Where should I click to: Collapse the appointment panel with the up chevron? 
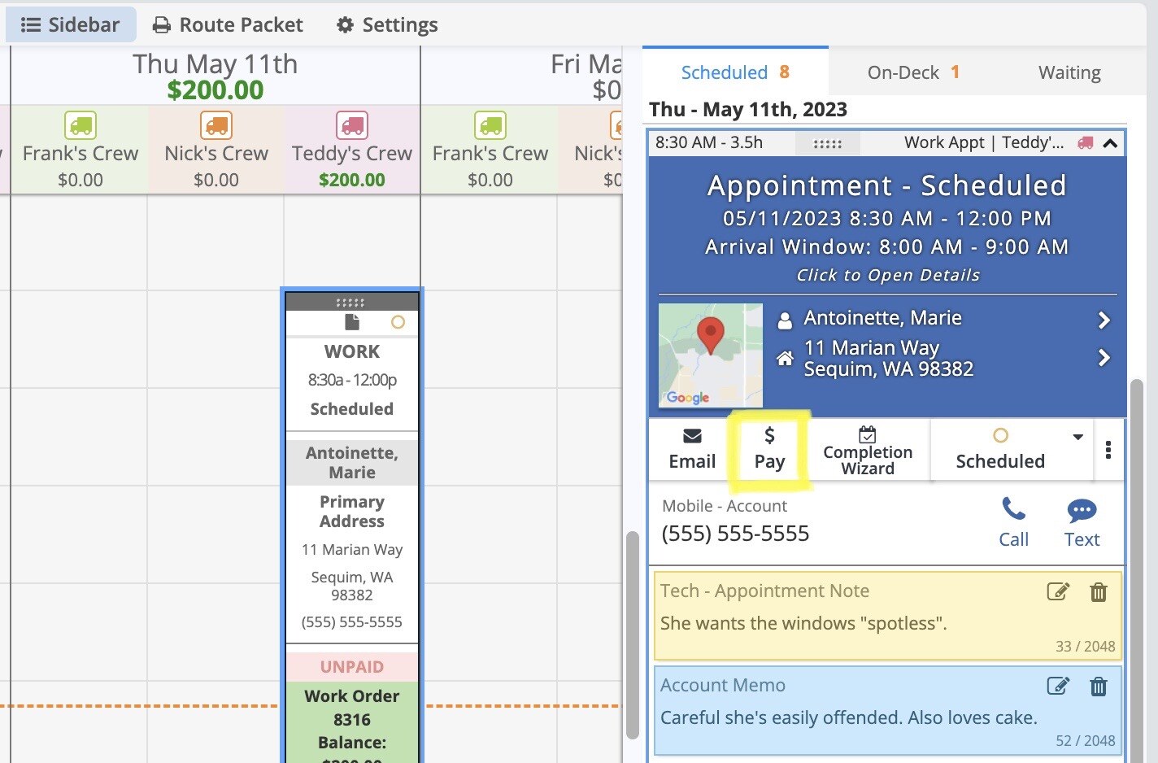coord(1110,144)
